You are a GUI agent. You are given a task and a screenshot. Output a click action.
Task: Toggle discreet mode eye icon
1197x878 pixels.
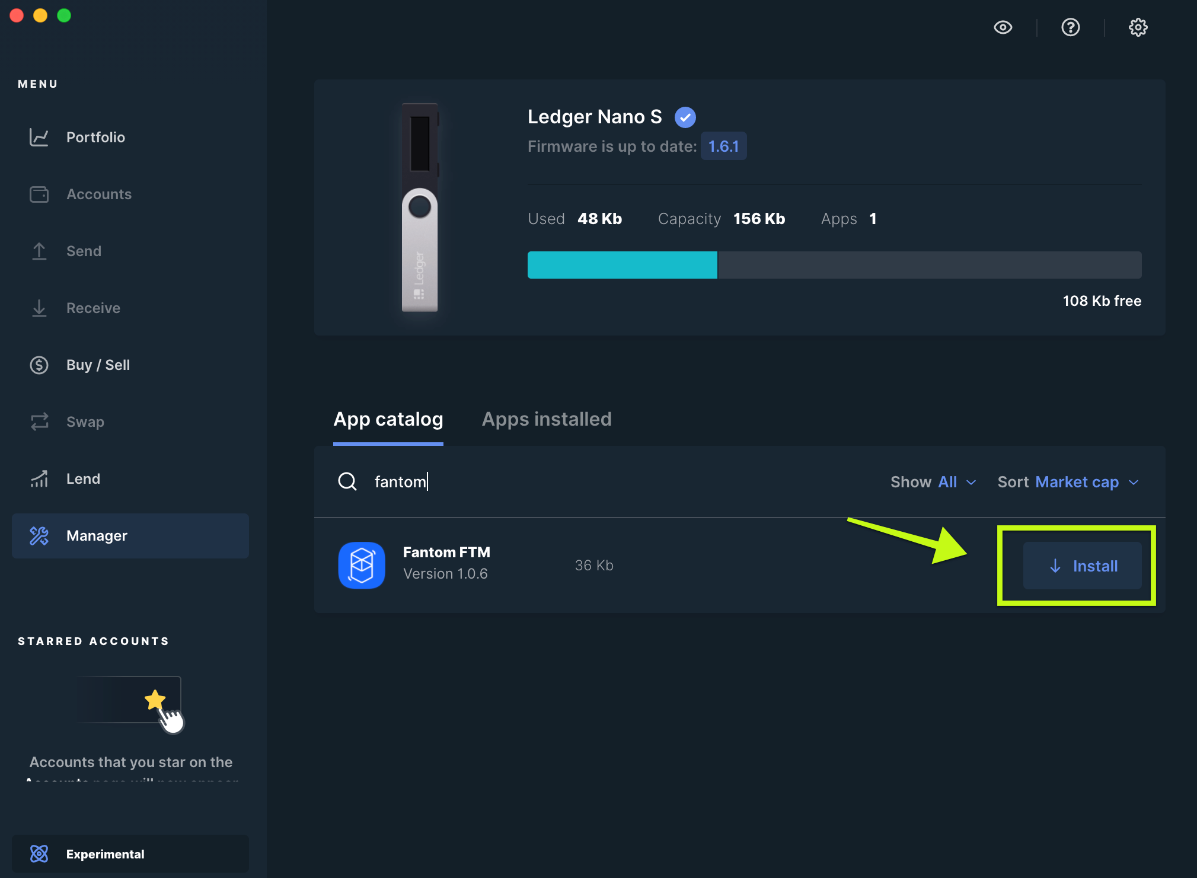coord(1003,27)
